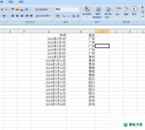Select the cell containing 2016年3月13日
Image resolution: width=145 pixels, height=130 pixels.
[49, 68]
